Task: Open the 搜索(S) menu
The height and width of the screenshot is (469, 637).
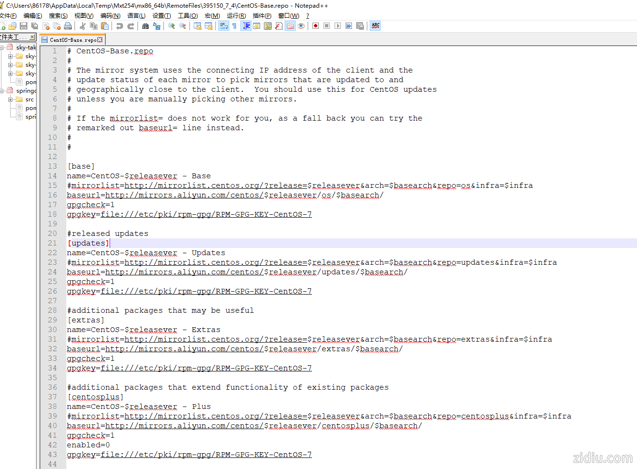Action: pyautogui.click(x=58, y=16)
